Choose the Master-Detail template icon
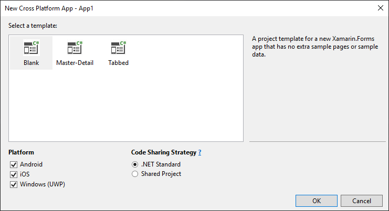Screen dimensions: 389x211 pos(75,48)
